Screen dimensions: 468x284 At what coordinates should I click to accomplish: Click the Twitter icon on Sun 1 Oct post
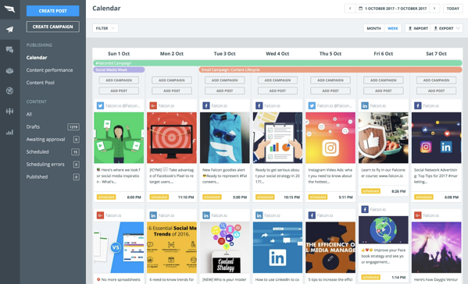click(x=100, y=105)
